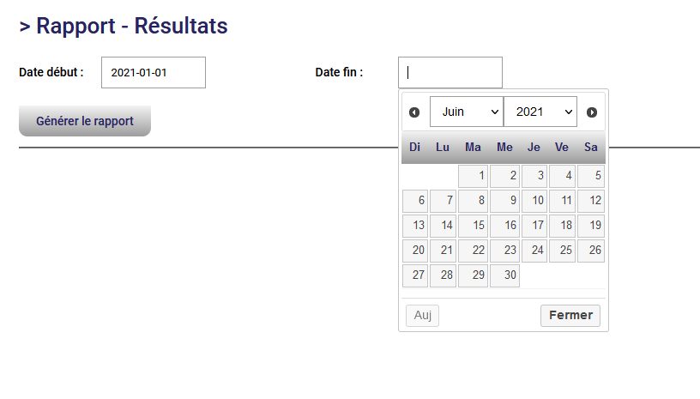Select day 5 on Saturday column
The image size is (700, 399).
(591, 176)
